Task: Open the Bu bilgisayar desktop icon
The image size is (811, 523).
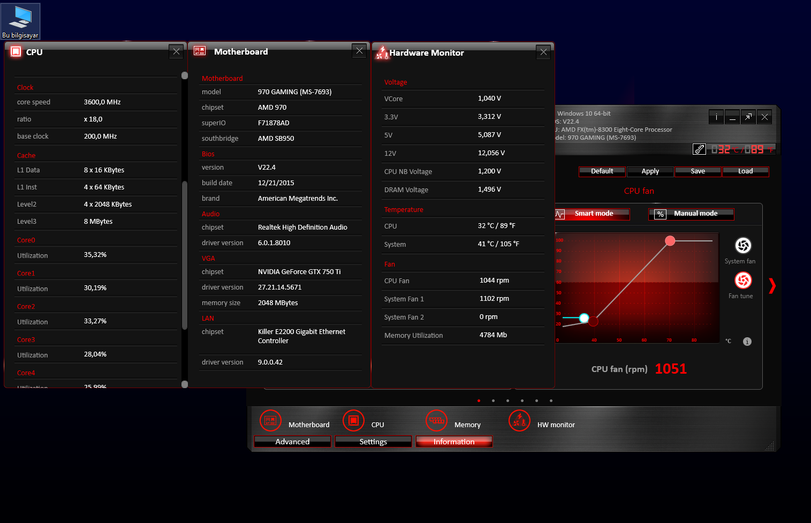Action: (x=20, y=21)
